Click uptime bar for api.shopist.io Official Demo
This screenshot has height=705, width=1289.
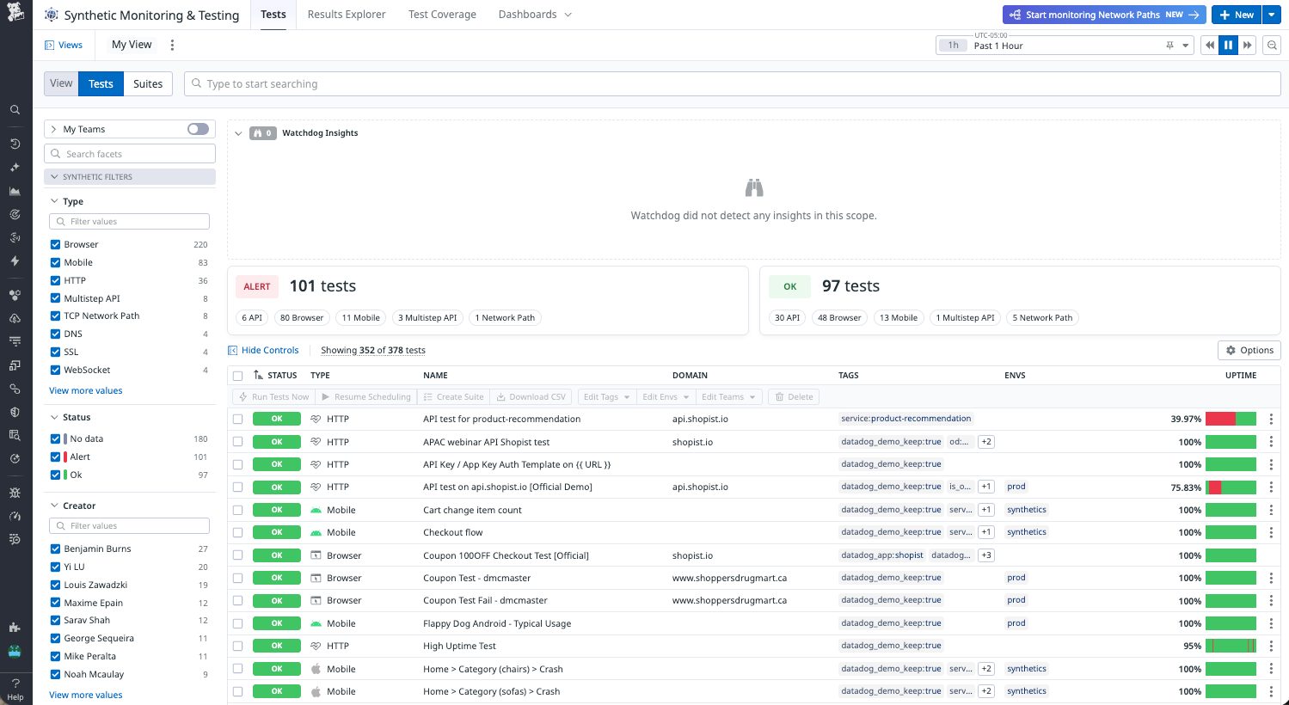tap(1231, 487)
